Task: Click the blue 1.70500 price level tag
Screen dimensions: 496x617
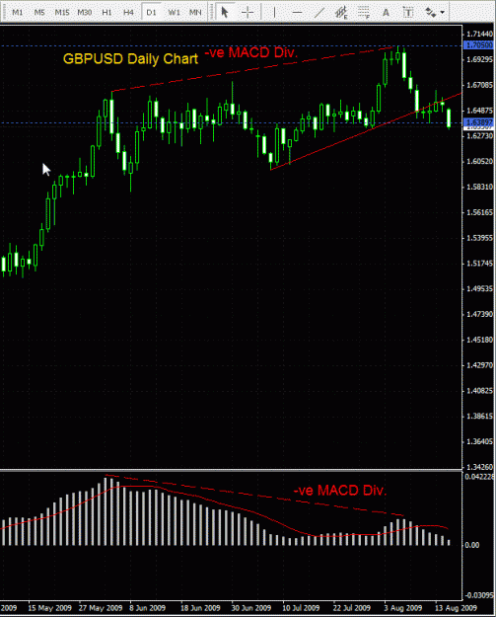Action: pos(478,45)
